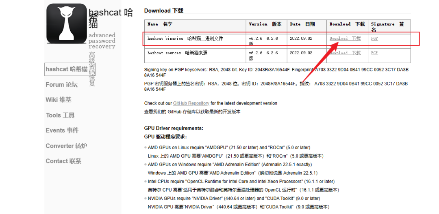This screenshot has width=439, height=214.
Task: Select the binaries version cell v6.2.6
Action: (267, 41)
